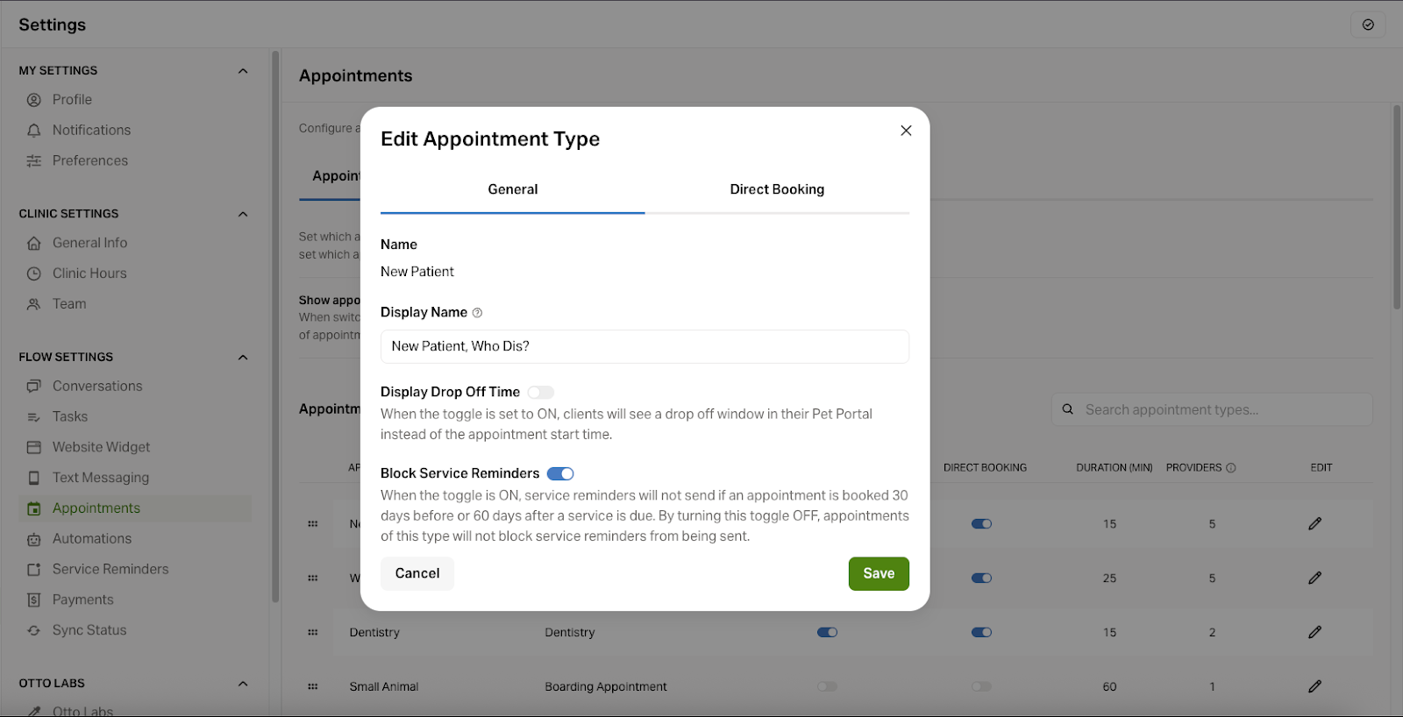Enable the Display Drop Off Time toggle
The width and height of the screenshot is (1403, 717).
(541, 393)
